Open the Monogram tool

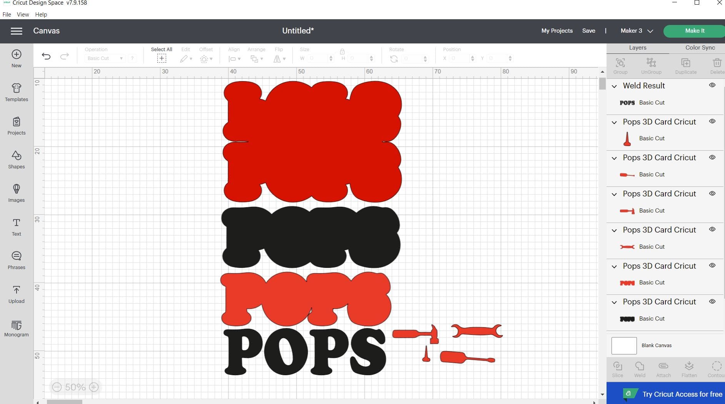[x=16, y=328]
